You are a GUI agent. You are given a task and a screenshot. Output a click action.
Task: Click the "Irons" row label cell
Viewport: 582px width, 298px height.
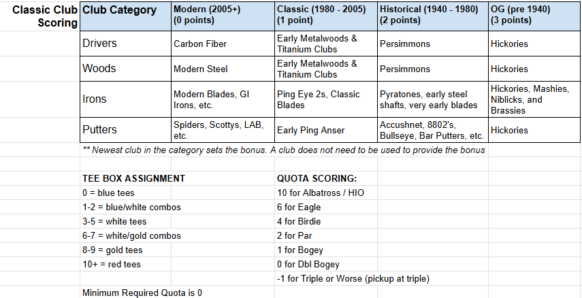pos(125,99)
